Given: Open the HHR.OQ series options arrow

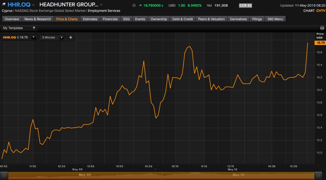Looking at the screenshot, I should [33, 38].
